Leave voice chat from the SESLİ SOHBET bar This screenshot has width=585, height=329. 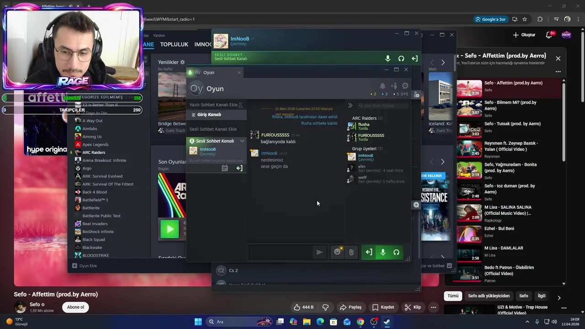pos(415,58)
